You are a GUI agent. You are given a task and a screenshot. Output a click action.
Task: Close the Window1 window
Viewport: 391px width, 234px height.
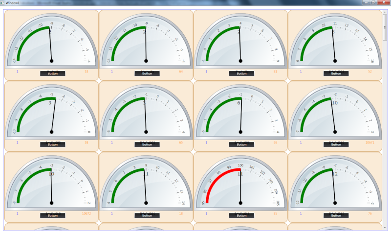(x=384, y=2)
